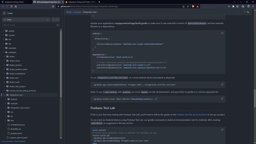Expand the flutter_driver folder

(x=4, y=61)
